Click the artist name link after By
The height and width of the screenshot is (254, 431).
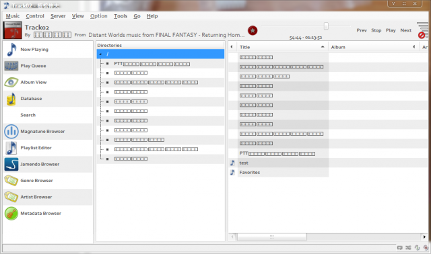click(53, 35)
